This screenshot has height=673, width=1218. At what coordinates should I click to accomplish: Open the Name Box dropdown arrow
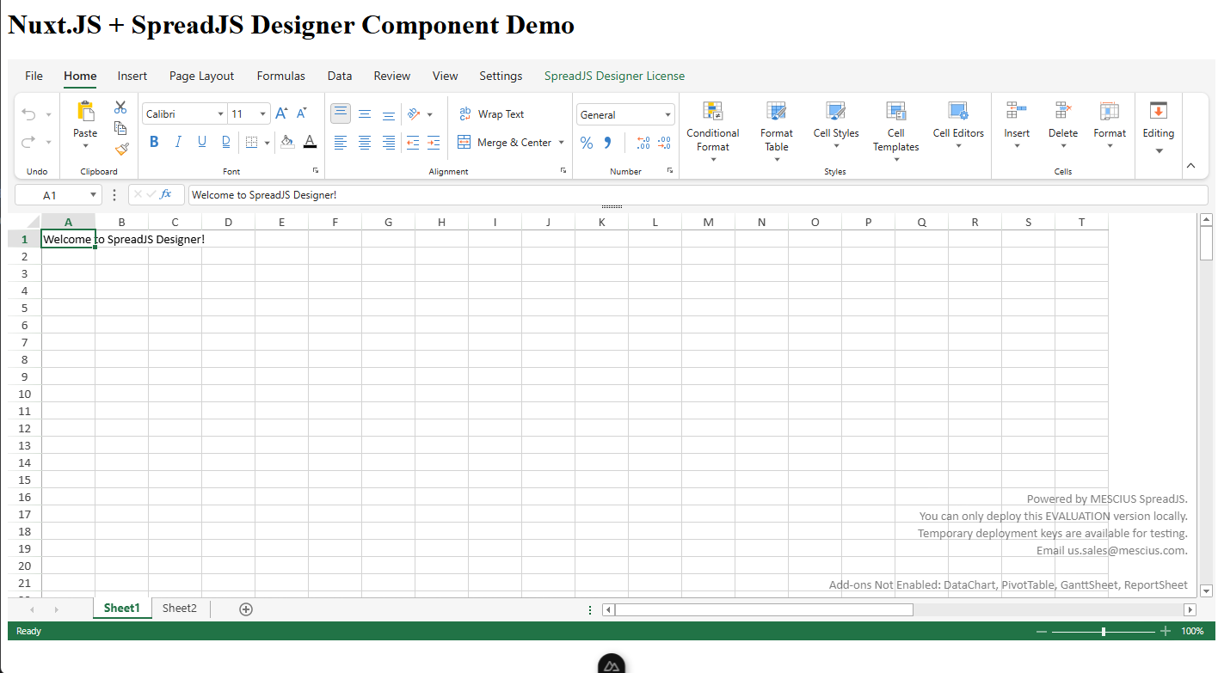[92, 195]
